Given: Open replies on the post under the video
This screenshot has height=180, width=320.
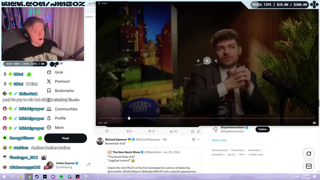Looking at the screenshot, I should click(x=107, y=131).
